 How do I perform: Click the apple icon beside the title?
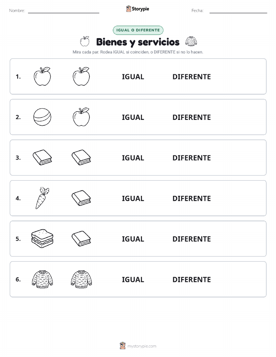pos(85,41)
